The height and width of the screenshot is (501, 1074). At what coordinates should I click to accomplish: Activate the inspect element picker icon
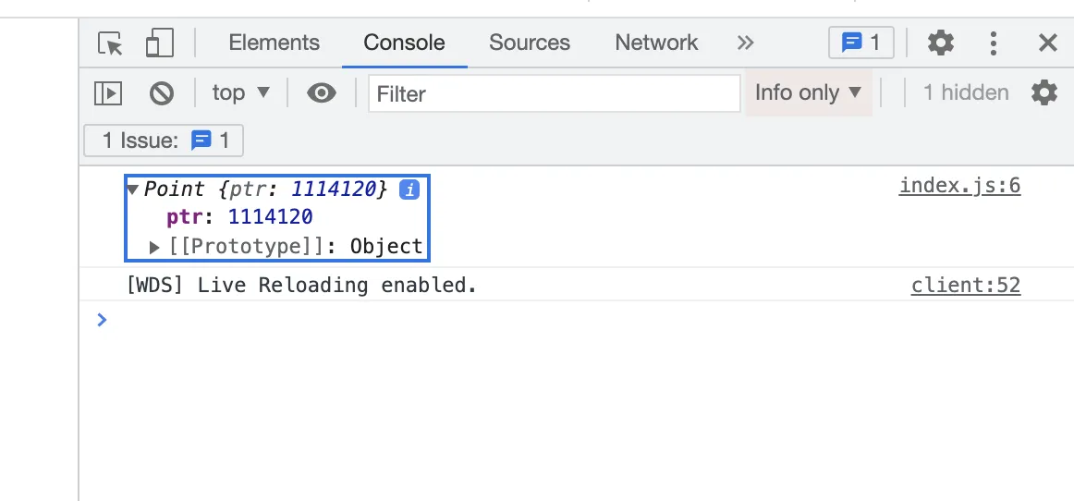pos(111,43)
